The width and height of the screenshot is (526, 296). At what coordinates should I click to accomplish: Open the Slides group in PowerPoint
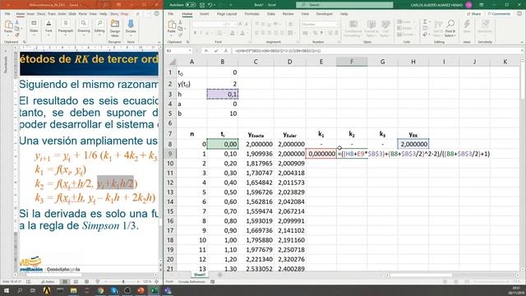[x=34, y=26]
